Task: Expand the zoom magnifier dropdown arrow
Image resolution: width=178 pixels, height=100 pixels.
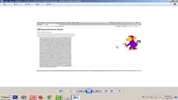Action: (x=63, y=91)
